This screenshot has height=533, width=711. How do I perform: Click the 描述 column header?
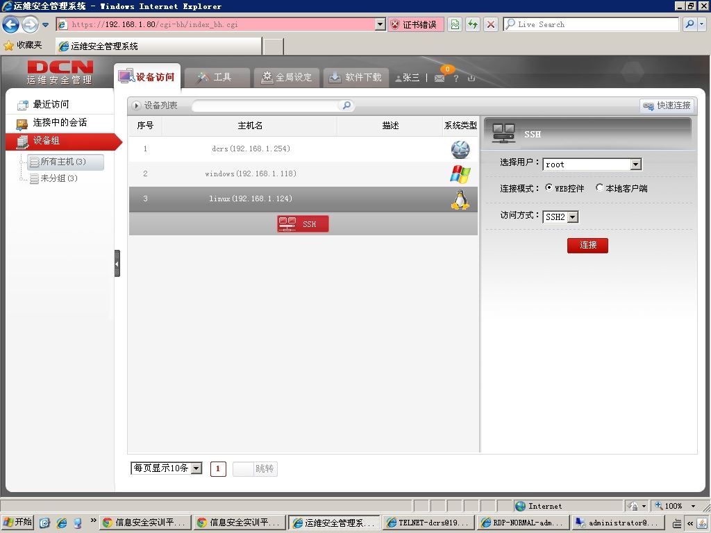pos(390,126)
